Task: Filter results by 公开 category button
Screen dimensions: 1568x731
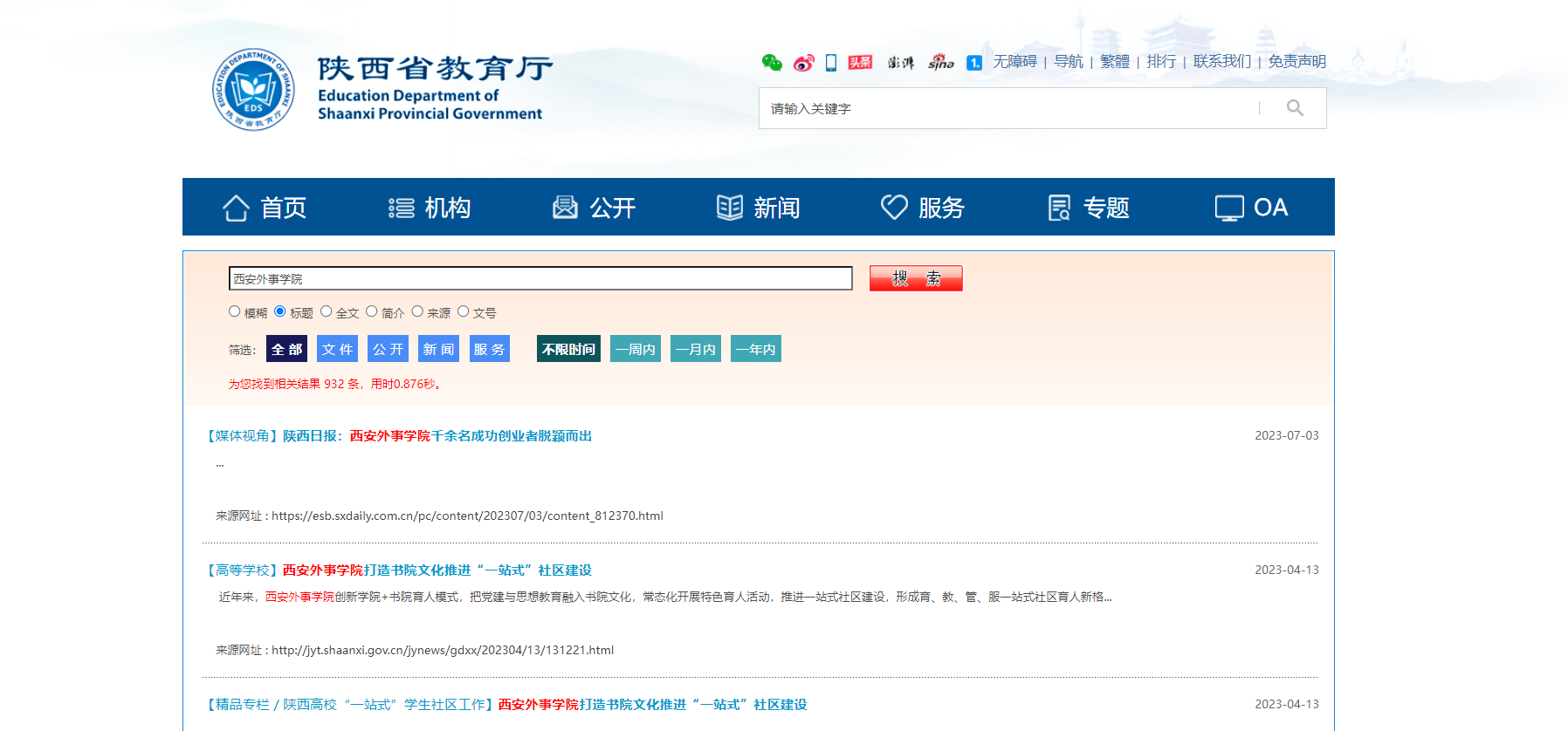Action: [388, 349]
